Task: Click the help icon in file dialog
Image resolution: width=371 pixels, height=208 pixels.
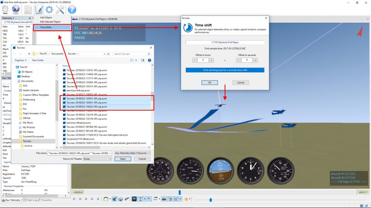Action: tap(150, 60)
